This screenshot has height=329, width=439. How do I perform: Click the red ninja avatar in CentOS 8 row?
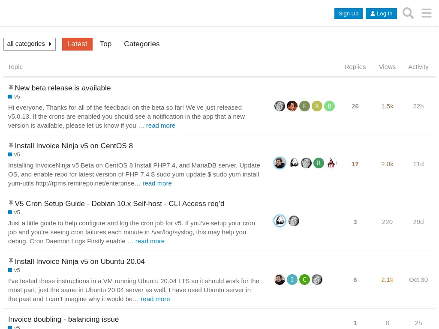point(331,163)
